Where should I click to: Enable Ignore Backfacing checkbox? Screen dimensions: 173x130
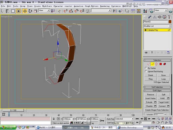[146, 71]
